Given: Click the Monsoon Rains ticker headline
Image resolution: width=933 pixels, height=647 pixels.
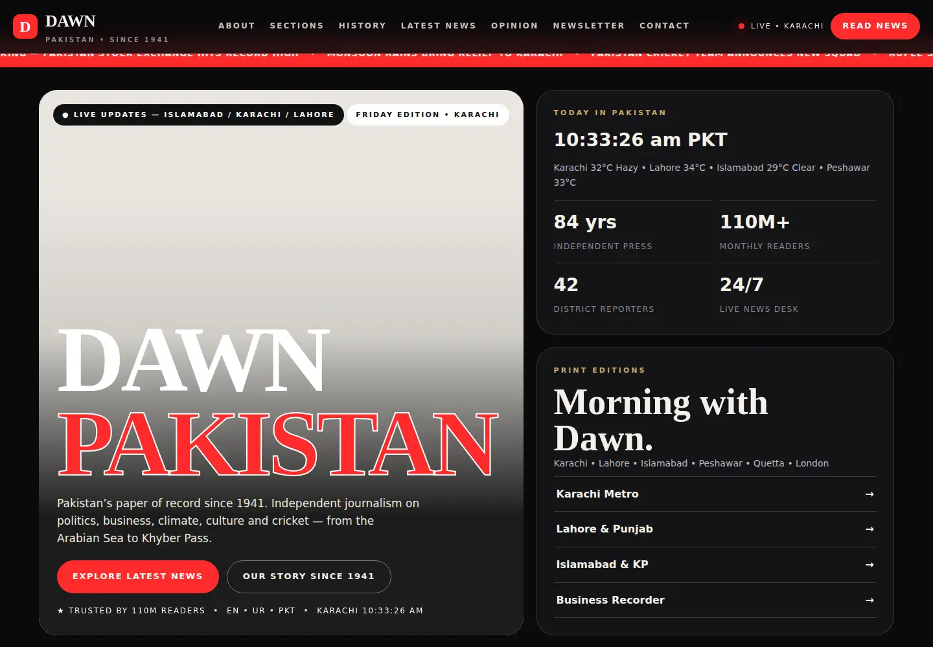Looking at the screenshot, I should [445, 54].
